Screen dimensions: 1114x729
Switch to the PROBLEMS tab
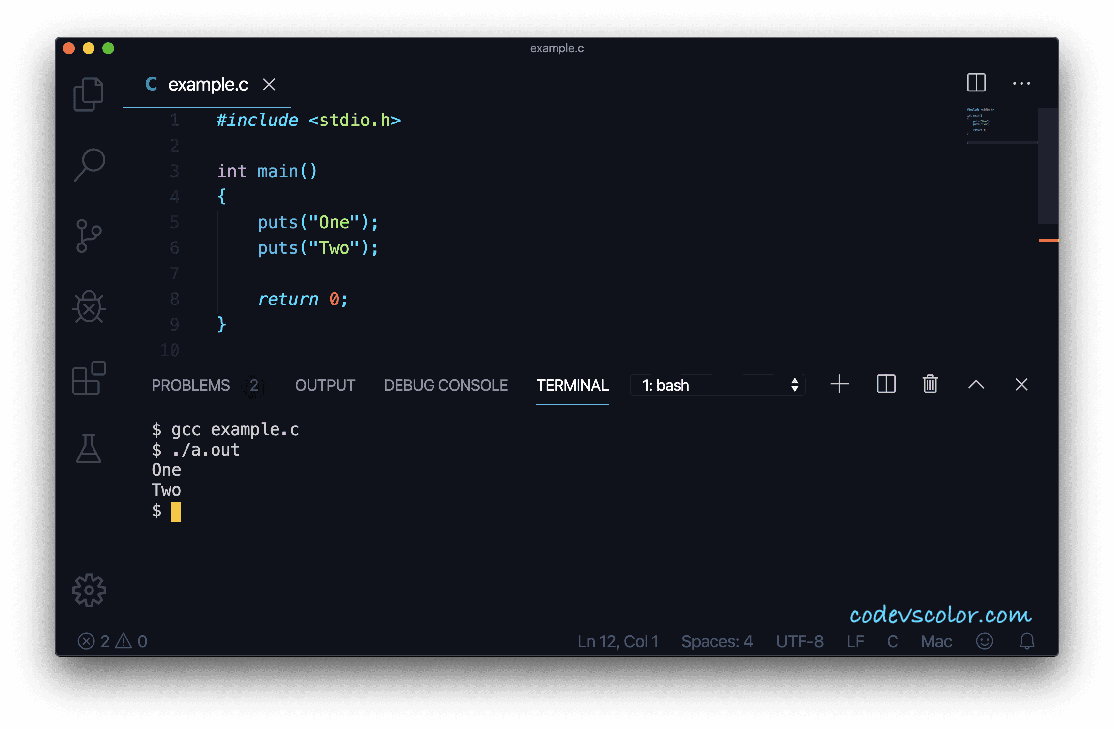tap(190, 385)
